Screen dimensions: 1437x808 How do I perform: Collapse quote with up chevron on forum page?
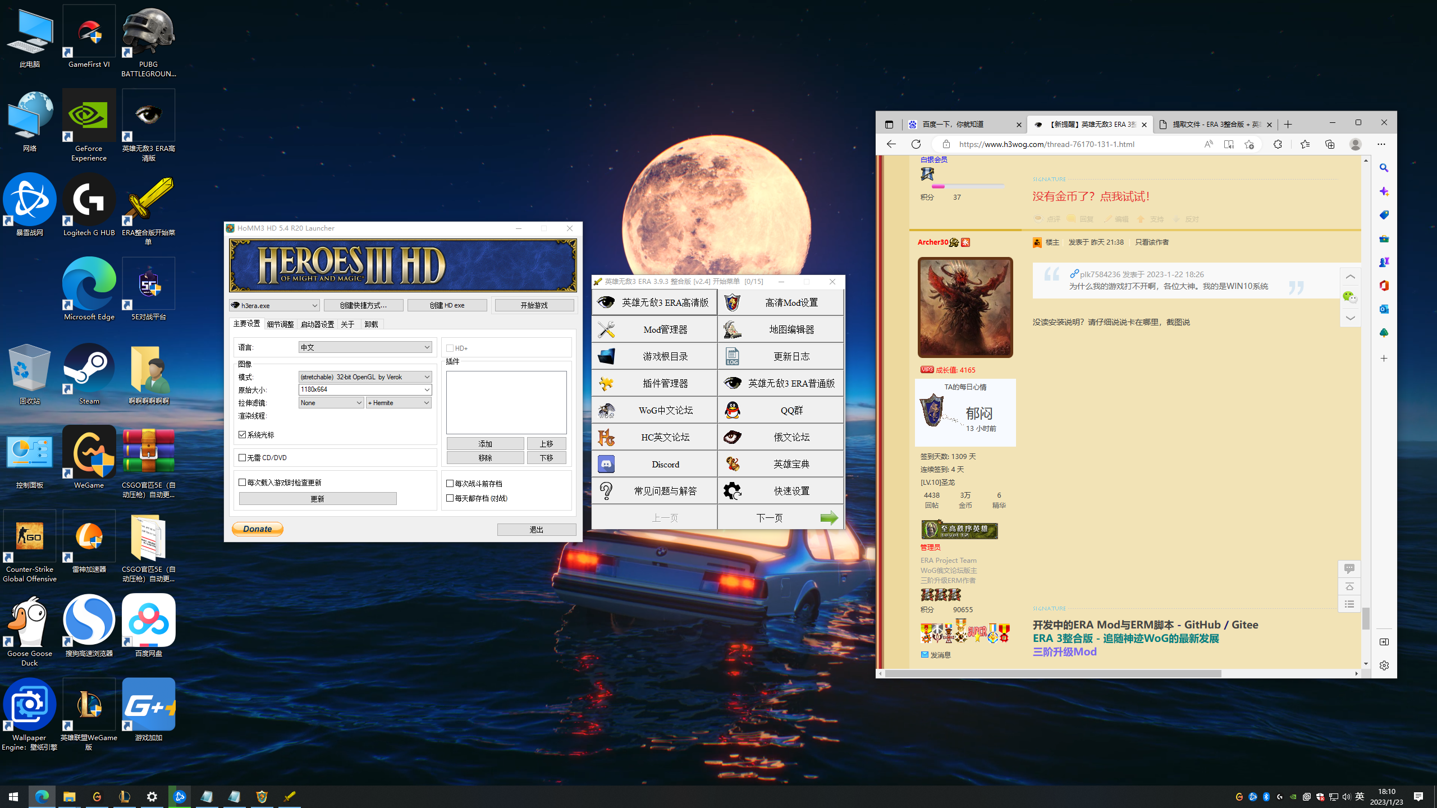1350,277
